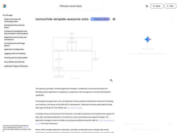Open Development Environment Setup section
Screen dimensions: 179x133
14,26
